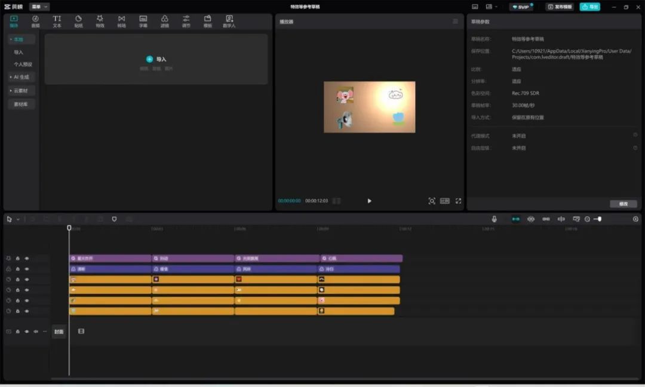Toggle auto snapping in timeline toolbar
Screen dimensions: 645x387
click(x=531, y=219)
